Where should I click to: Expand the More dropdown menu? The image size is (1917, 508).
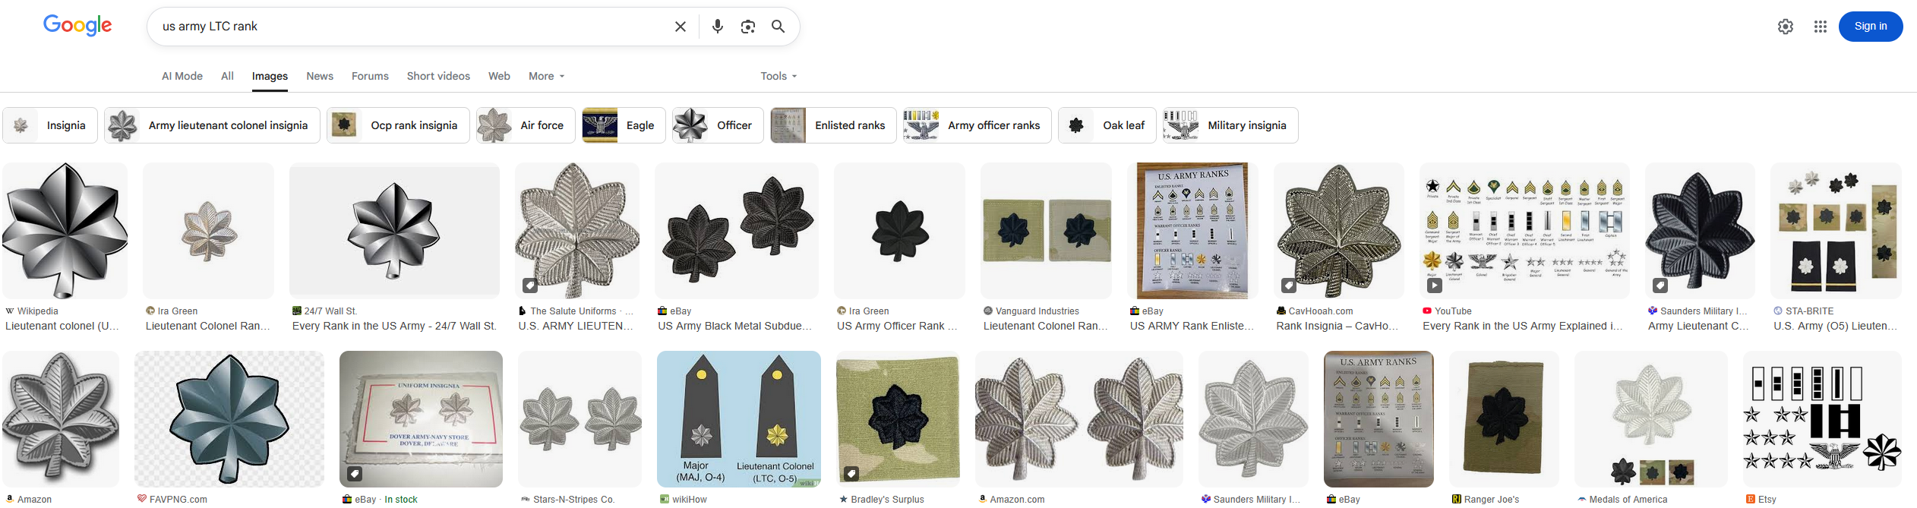[546, 76]
